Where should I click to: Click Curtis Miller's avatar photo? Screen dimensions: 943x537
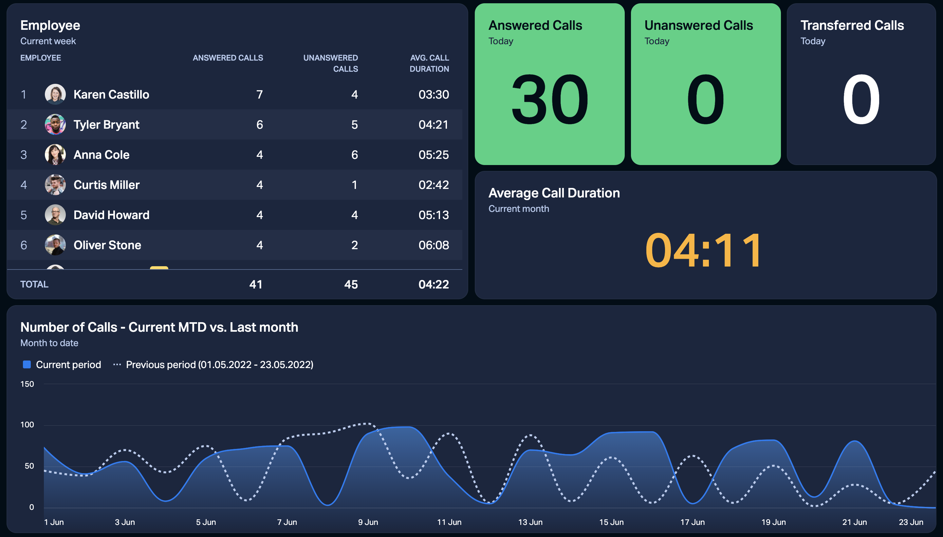[x=55, y=185]
